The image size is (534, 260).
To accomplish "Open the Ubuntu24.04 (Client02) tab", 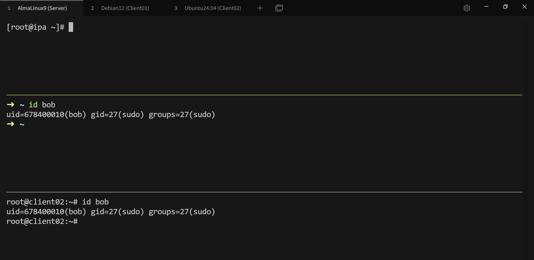I will [x=212, y=8].
